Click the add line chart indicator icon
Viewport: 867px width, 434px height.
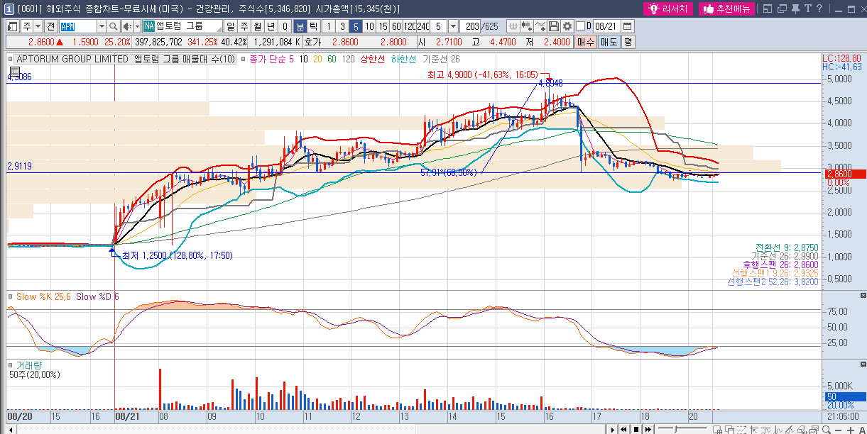[540, 26]
